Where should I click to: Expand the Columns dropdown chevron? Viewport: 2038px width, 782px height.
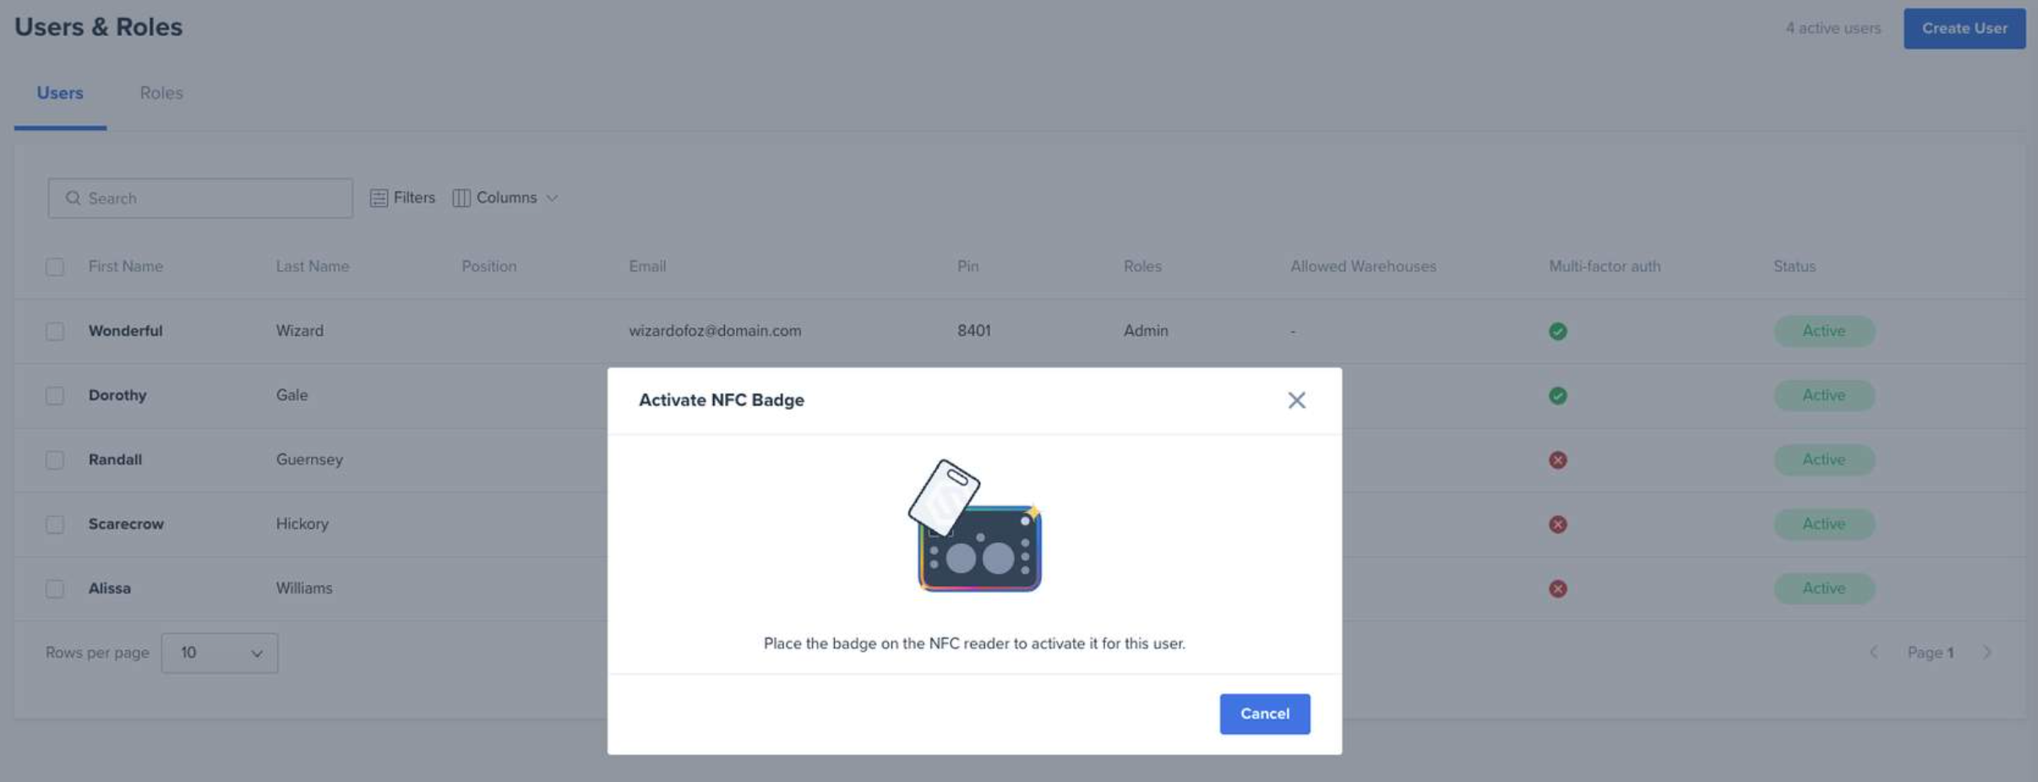pos(552,198)
